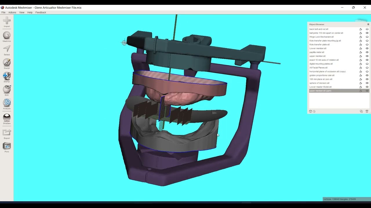
Task: Click the cube icon in Object Browser footer
Action: (310, 111)
